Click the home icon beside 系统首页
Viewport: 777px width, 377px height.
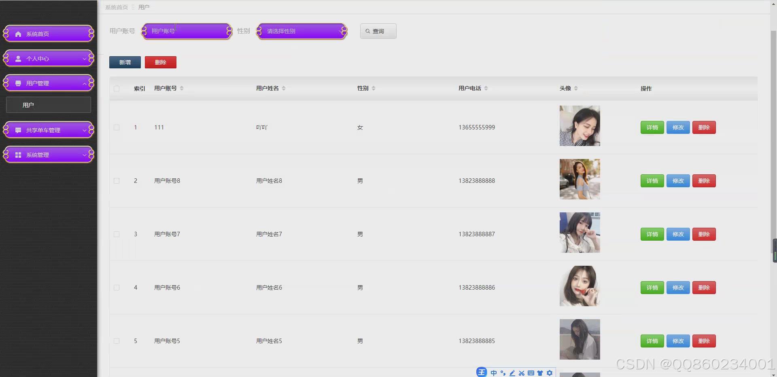(18, 34)
